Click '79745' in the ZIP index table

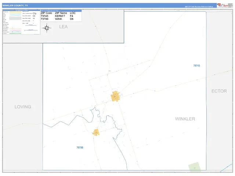(44, 16)
